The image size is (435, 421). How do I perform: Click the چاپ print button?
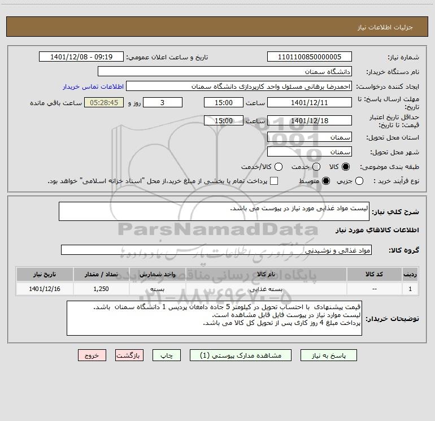point(167,355)
